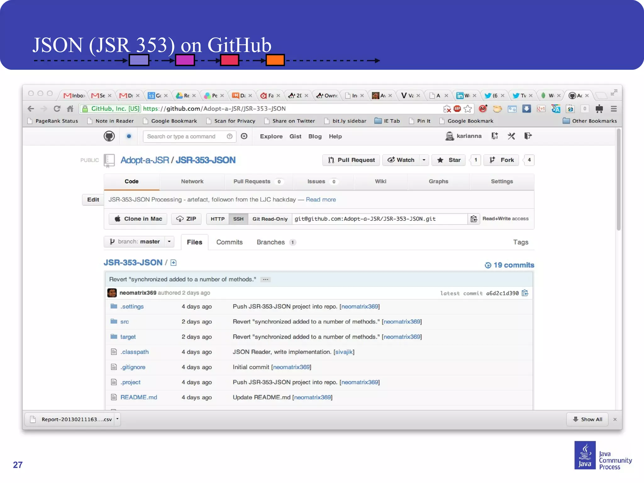Open Blog in GitHub header

315,136
